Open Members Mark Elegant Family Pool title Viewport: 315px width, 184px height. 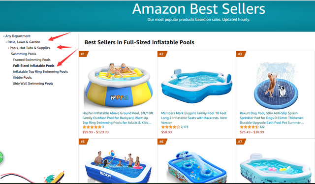[194, 118]
